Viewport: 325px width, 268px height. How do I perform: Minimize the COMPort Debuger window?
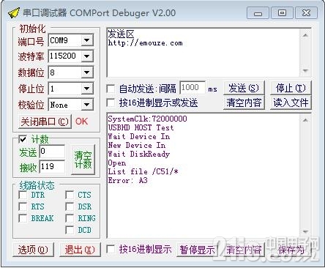tap(258, 13)
